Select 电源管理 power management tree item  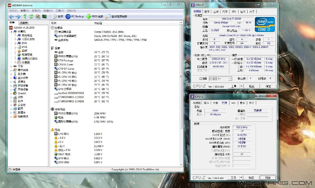pos(25,55)
